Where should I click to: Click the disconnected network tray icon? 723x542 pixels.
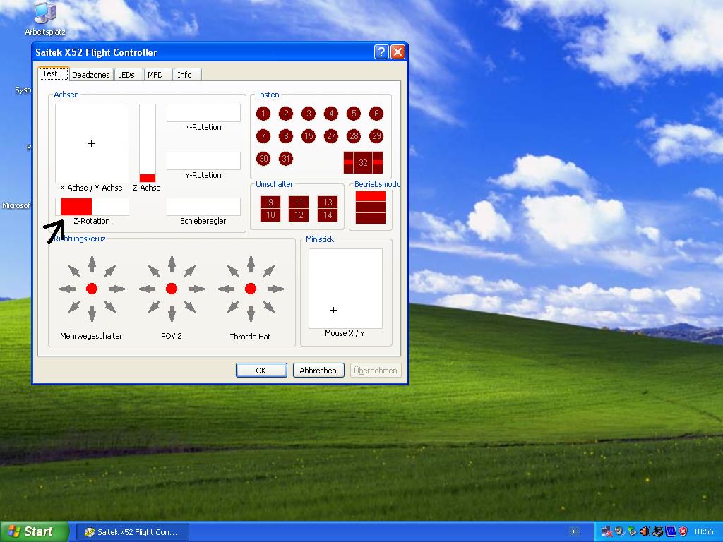click(x=607, y=531)
